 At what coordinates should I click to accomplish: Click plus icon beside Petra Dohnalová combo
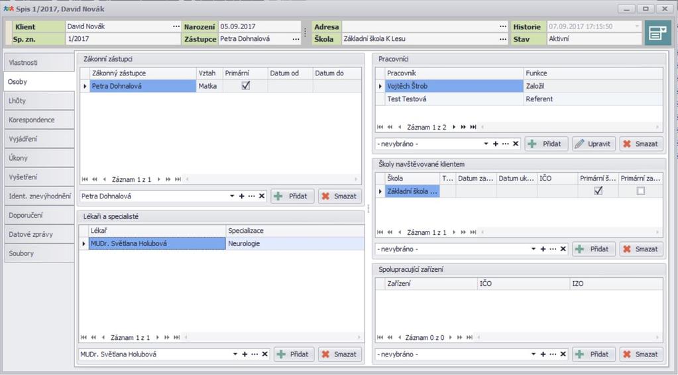click(x=242, y=196)
